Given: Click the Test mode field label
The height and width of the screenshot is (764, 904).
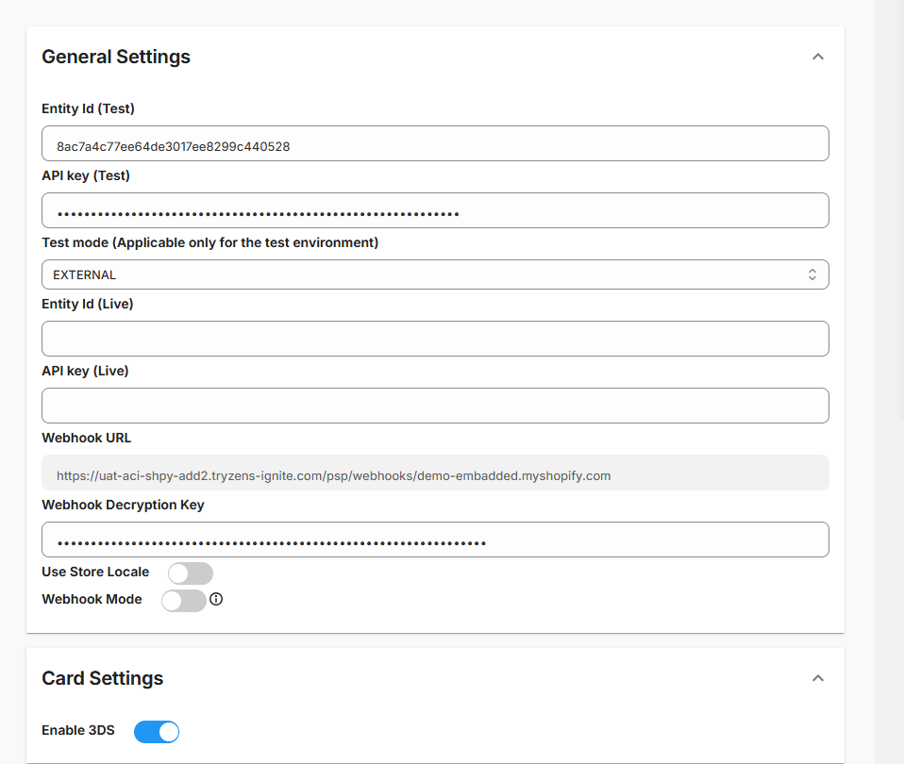Looking at the screenshot, I should tap(209, 242).
